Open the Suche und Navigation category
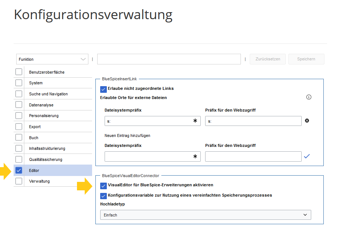 tap(48, 94)
